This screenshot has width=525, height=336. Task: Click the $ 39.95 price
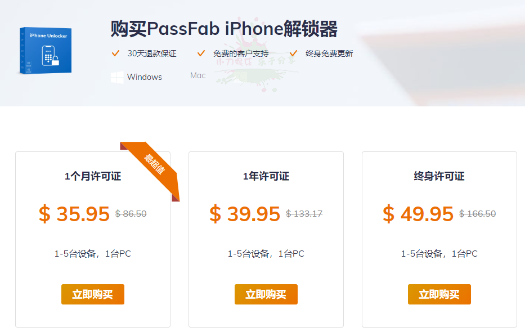[x=245, y=214]
